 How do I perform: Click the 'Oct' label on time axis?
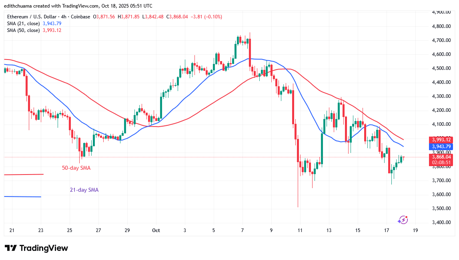click(156, 230)
